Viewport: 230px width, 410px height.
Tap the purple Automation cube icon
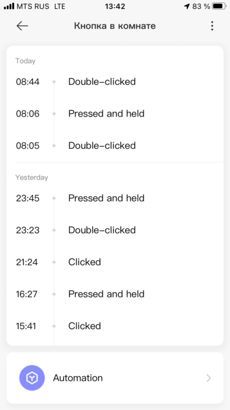(32, 378)
